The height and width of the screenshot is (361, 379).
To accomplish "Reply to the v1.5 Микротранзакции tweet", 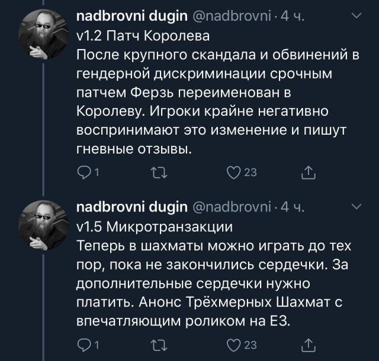I will (83, 343).
